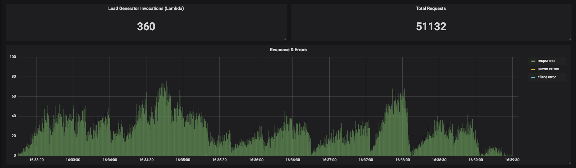576x168 pixels.
Task: Click the 60 y-axis label
Action: [x=14, y=97]
